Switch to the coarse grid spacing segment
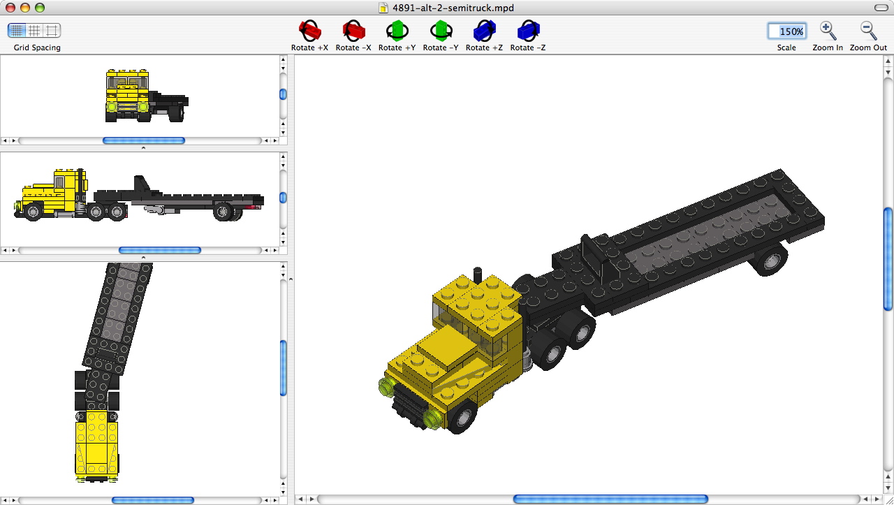 tap(52, 30)
